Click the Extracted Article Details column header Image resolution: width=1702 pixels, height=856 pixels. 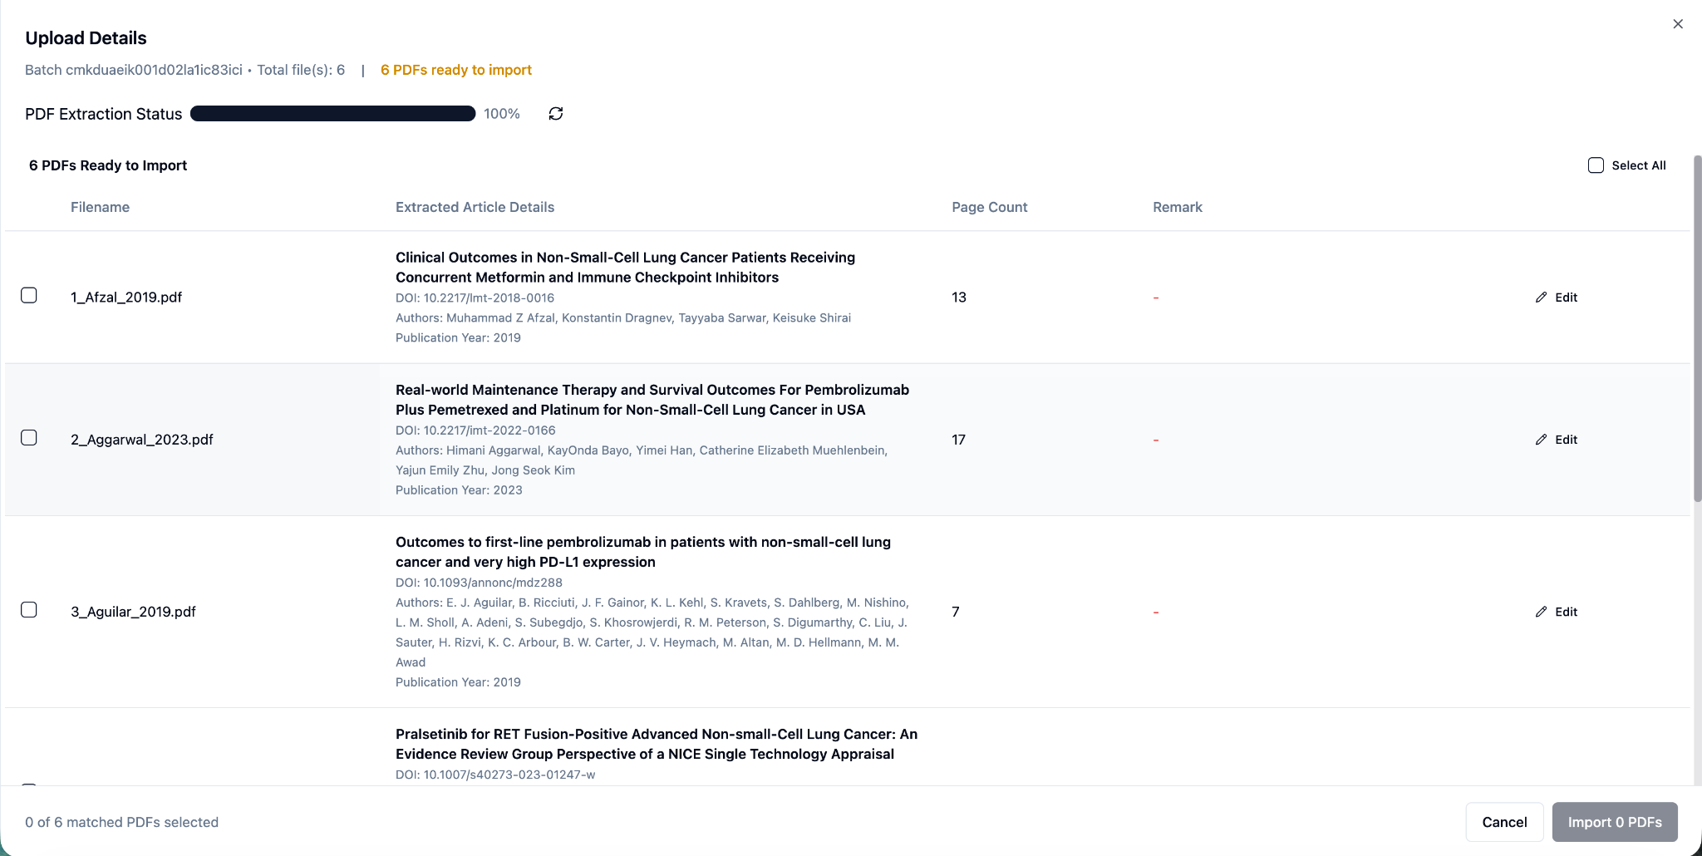tap(475, 207)
